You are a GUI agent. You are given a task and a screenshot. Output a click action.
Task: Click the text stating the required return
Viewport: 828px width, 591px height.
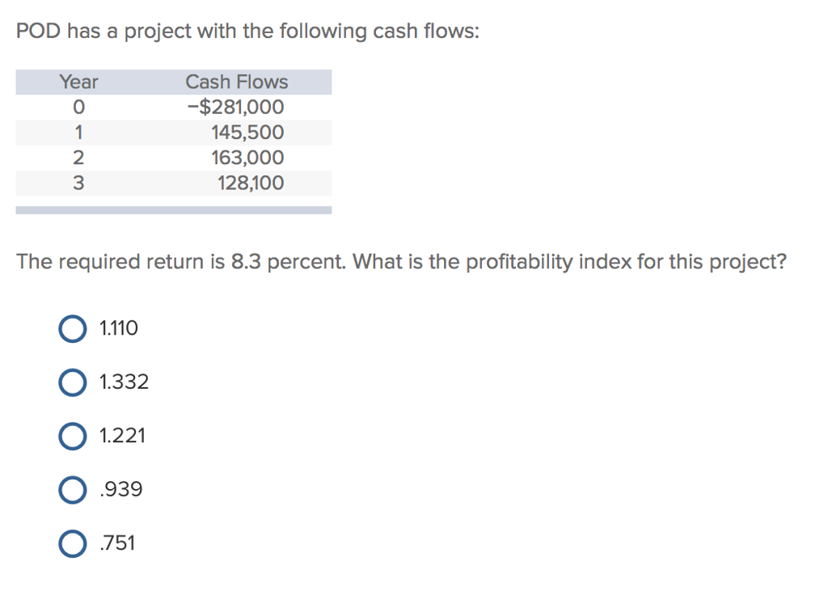point(162,261)
